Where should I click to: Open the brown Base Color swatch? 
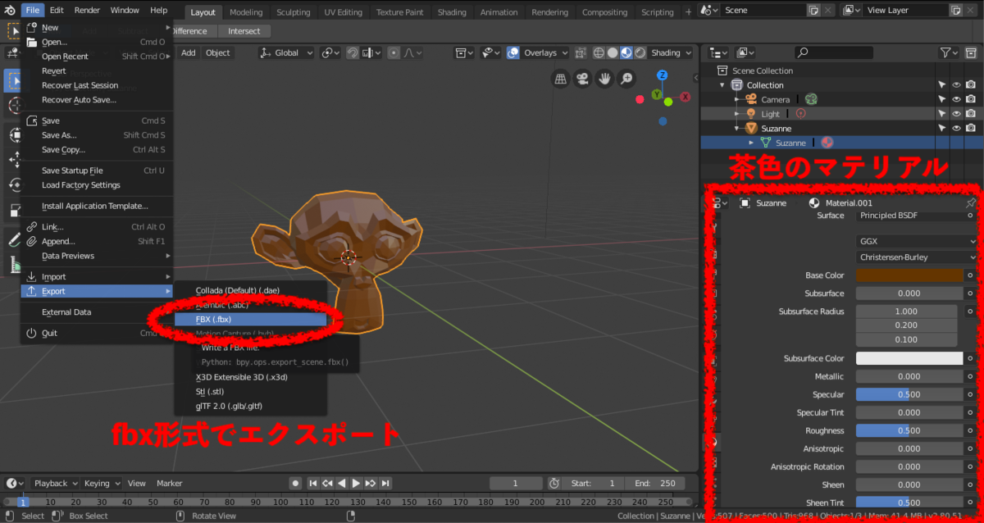click(x=909, y=275)
